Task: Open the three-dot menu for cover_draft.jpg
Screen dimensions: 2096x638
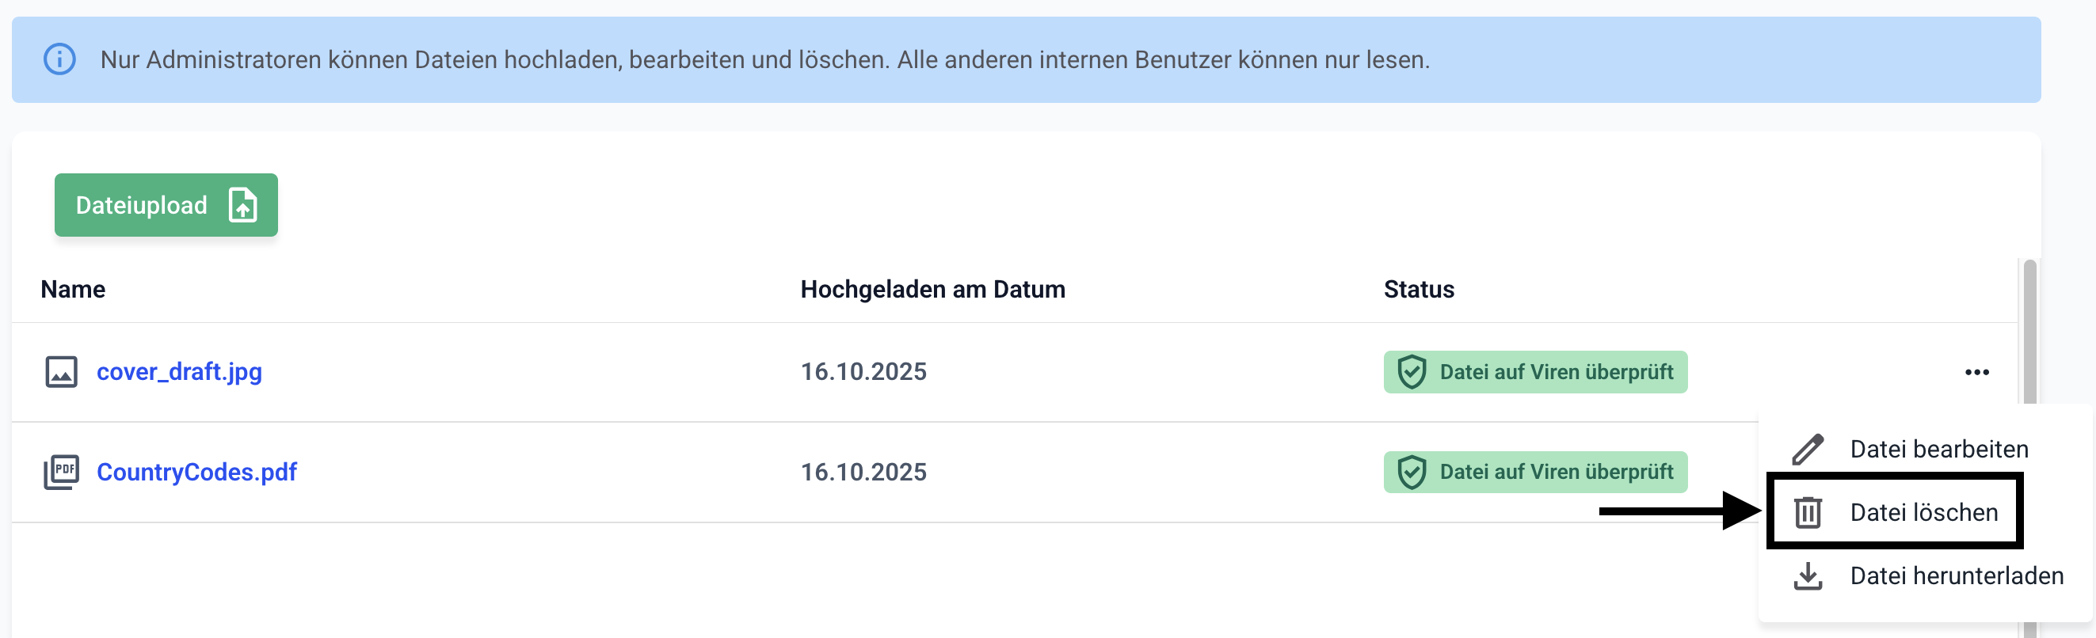Action: [1976, 372]
